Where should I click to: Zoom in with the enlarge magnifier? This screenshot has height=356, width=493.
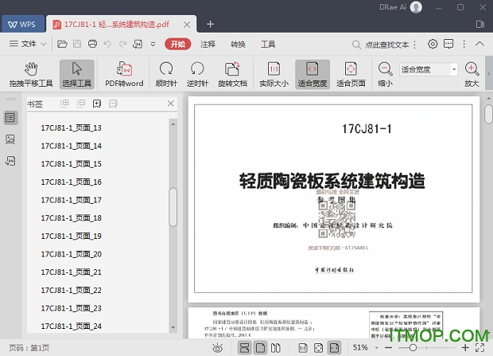click(x=472, y=74)
